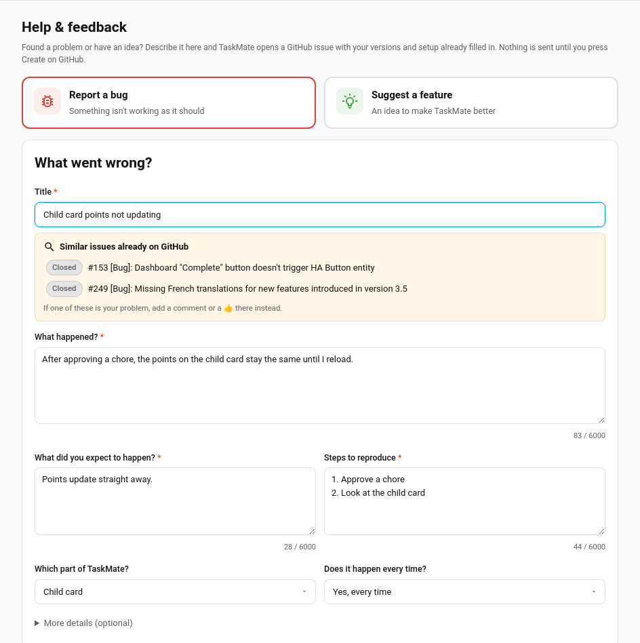Click Closed badge beside issue #153
This screenshot has height=643, width=640.
point(64,268)
